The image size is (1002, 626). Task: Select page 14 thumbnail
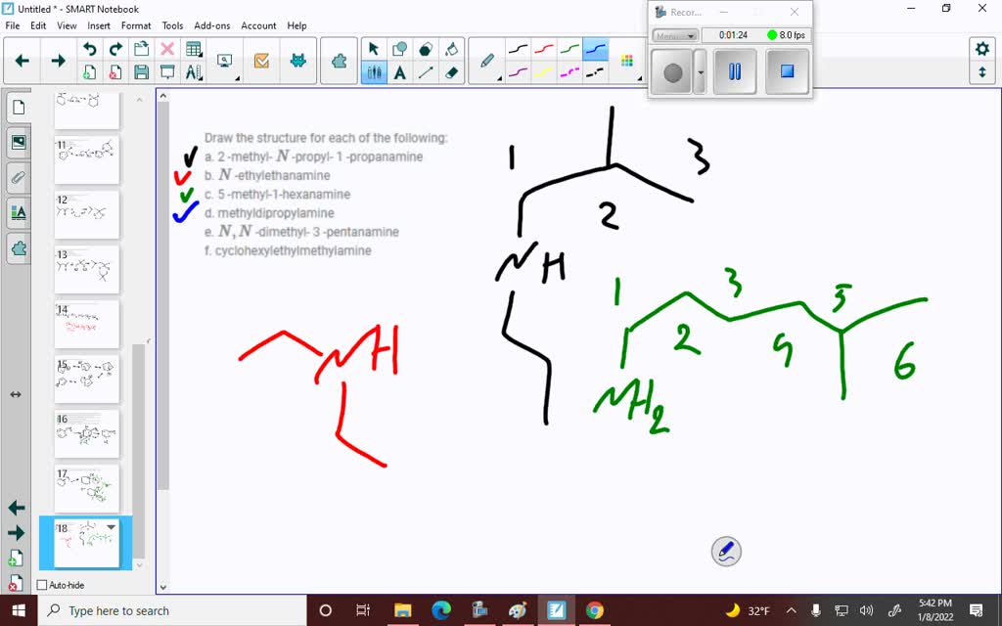click(87, 325)
